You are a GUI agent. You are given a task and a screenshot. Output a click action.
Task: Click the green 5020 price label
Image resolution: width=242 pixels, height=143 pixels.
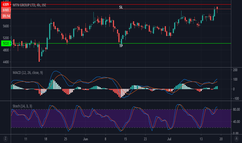(x=6, y=43)
